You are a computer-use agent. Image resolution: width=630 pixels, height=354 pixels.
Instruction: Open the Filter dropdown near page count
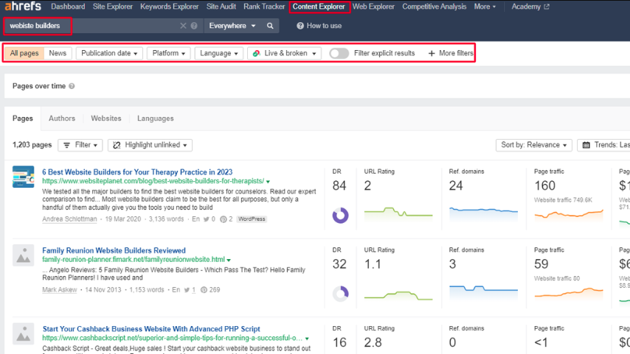tap(80, 145)
